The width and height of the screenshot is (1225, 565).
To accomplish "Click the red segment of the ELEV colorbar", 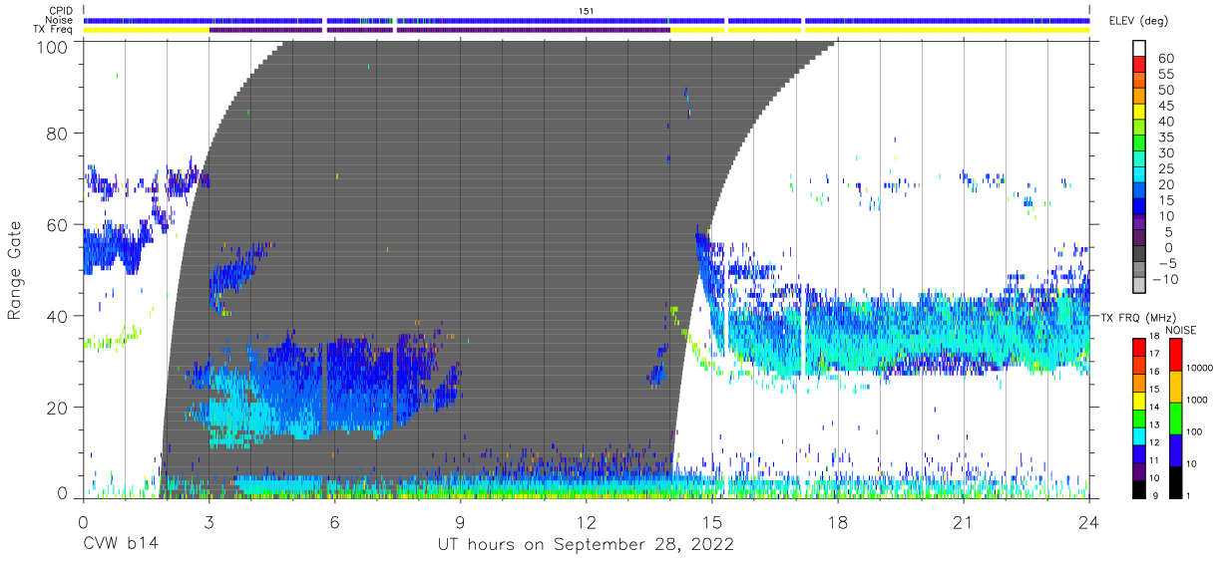I will tap(1140, 64).
